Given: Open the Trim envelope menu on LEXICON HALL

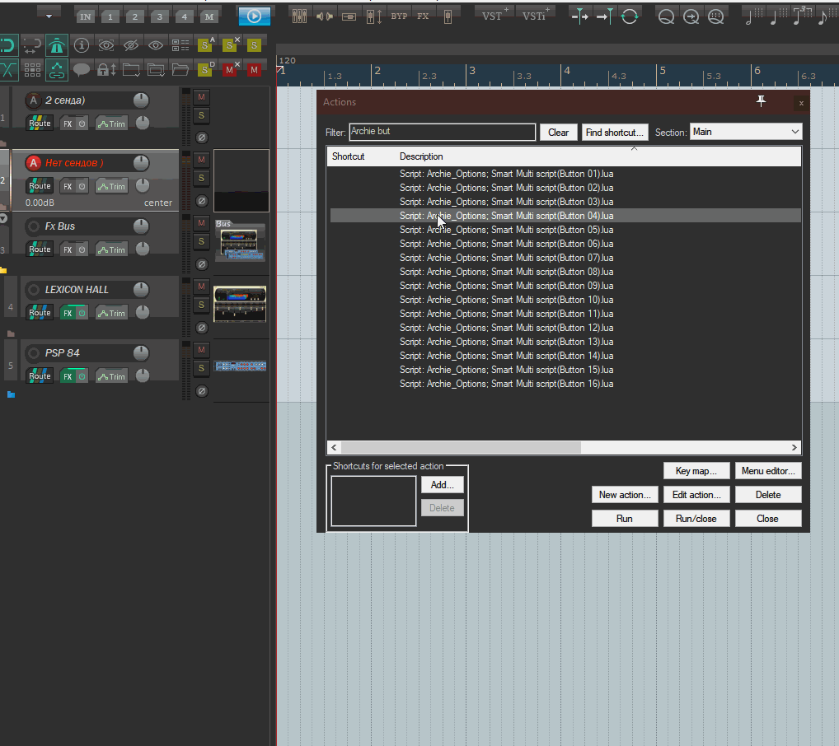Looking at the screenshot, I should [x=111, y=313].
